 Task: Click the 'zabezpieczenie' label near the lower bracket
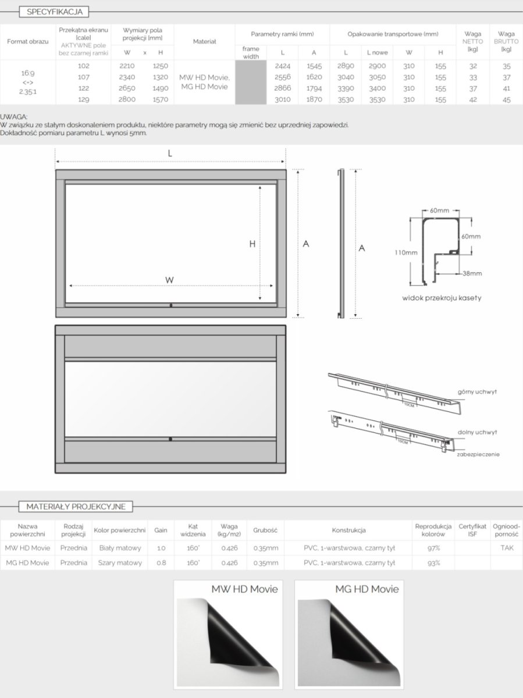[x=479, y=454]
